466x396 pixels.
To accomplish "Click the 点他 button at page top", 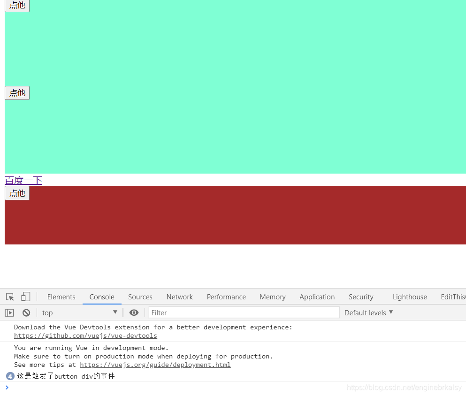I will pos(17,5).
